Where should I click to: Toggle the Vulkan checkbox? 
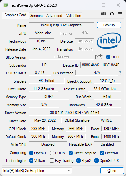click(x=31, y=161)
